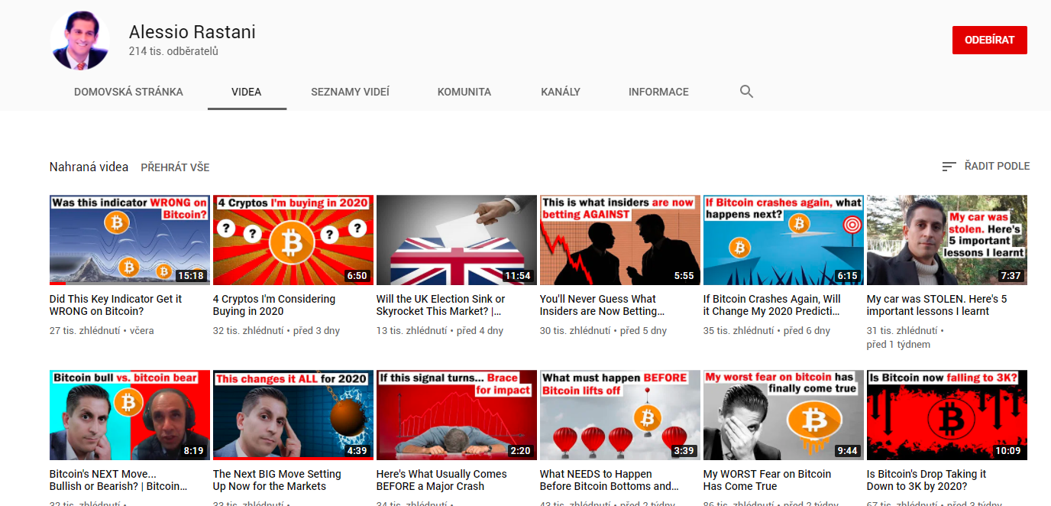This screenshot has width=1051, height=506.
Task: Open title 'The Next BIG Move Setting Up Now'
Action: [x=276, y=480]
